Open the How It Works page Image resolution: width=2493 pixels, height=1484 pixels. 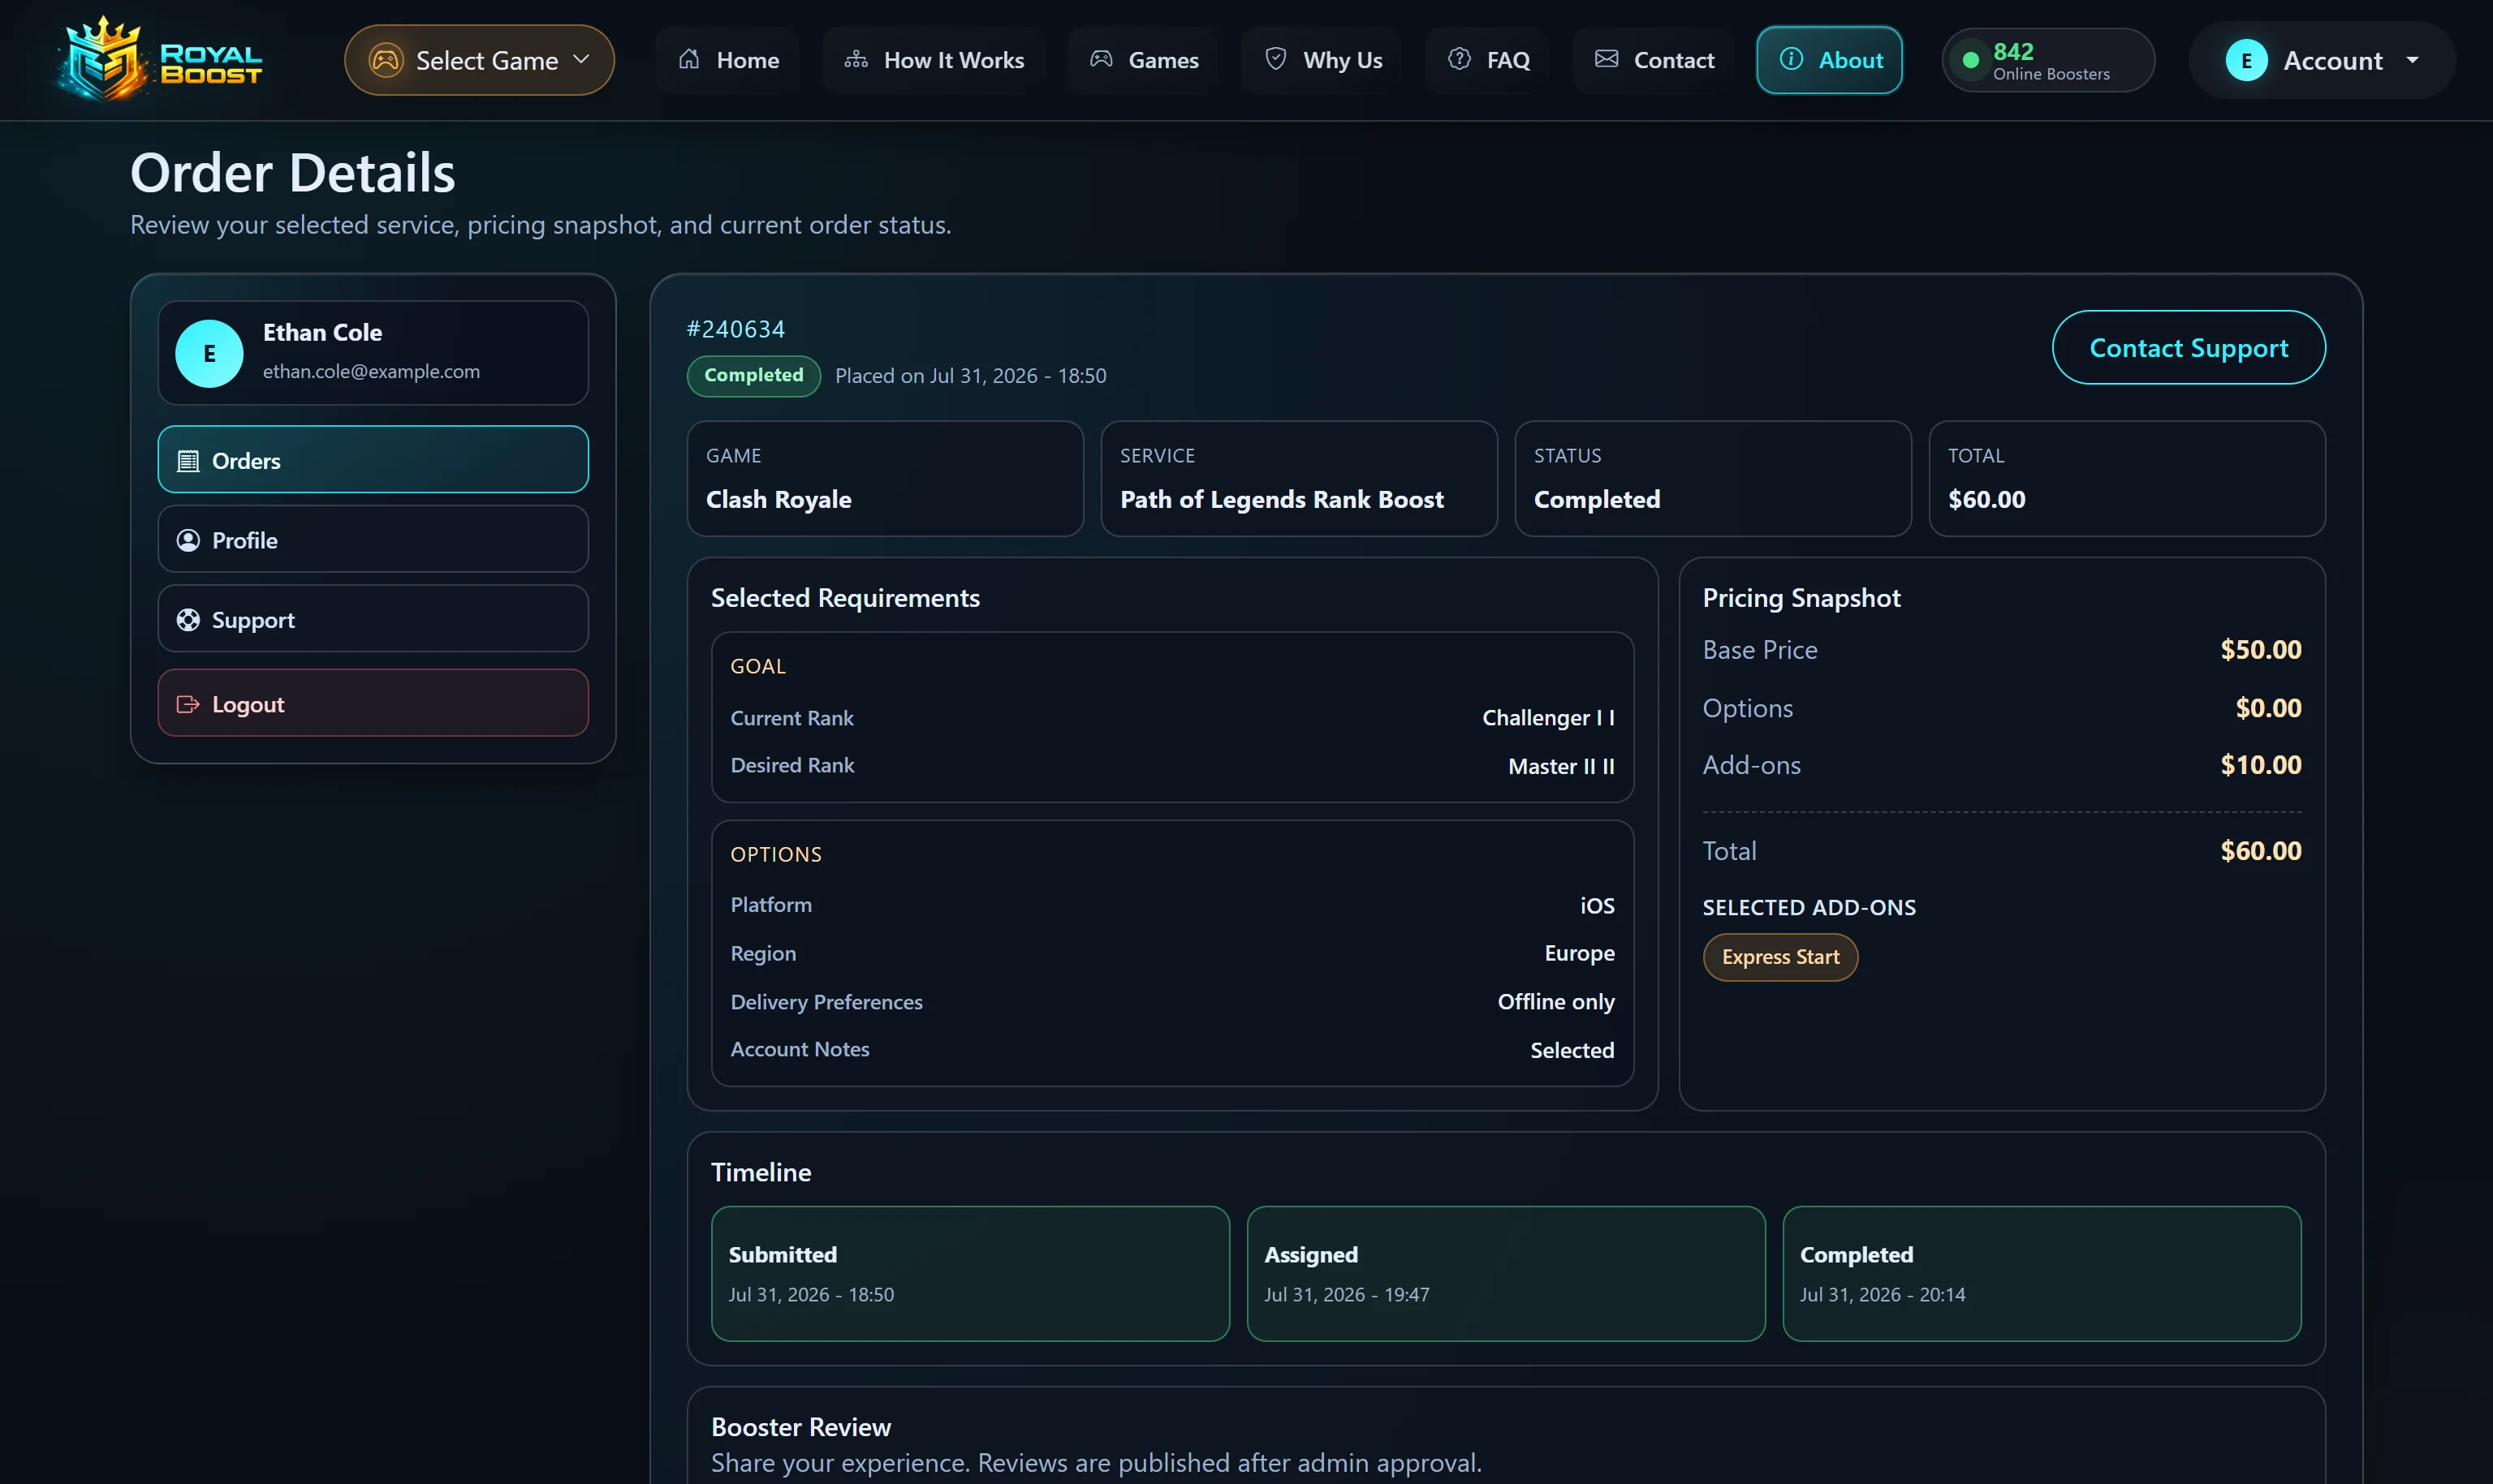pyautogui.click(x=934, y=60)
